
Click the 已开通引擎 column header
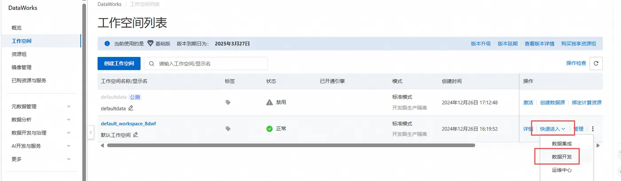[x=332, y=81]
